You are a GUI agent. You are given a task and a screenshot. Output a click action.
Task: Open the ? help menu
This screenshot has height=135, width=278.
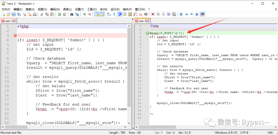149,9
